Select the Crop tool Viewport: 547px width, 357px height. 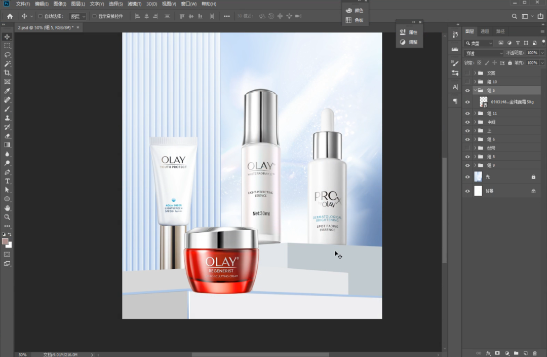(7, 73)
